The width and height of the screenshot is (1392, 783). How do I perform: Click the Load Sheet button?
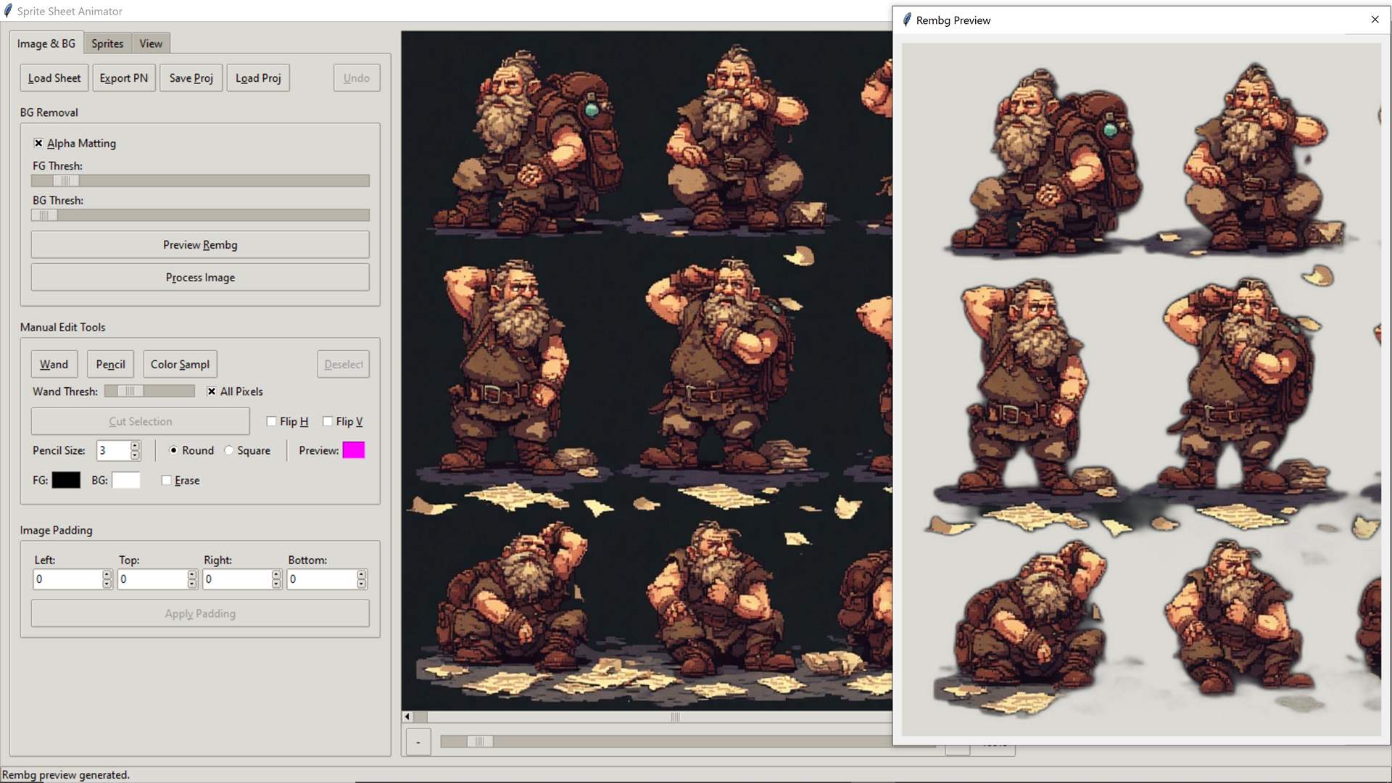tap(54, 78)
